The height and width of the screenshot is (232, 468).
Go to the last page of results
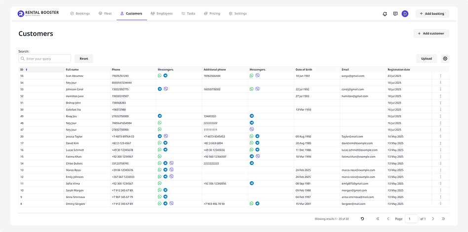(443, 219)
